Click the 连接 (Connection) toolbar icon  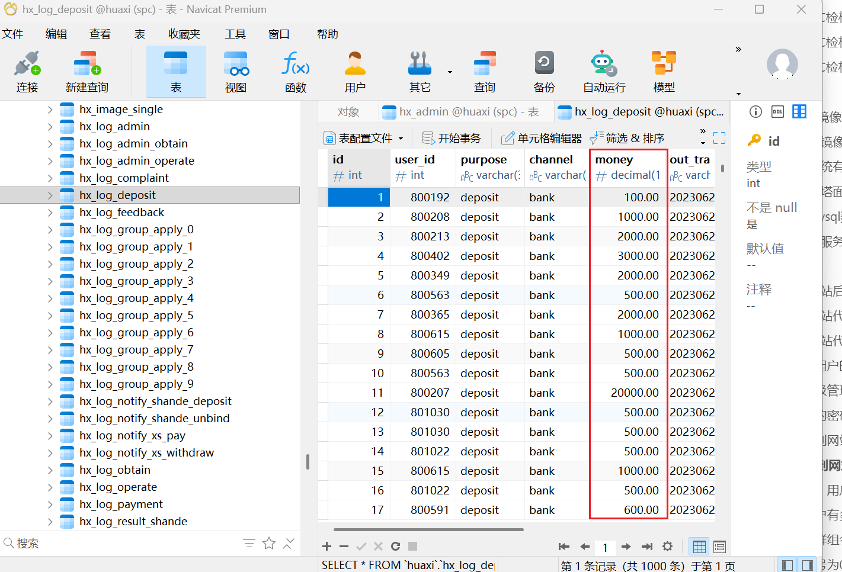pyautogui.click(x=27, y=72)
